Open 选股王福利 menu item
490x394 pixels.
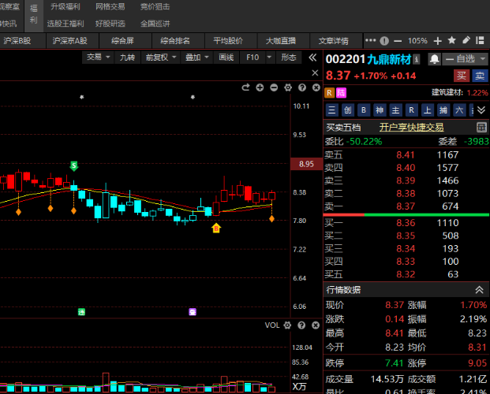[65, 24]
